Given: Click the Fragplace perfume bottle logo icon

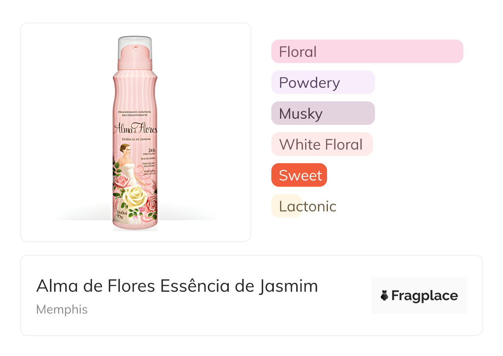Looking at the screenshot, I should point(384,295).
